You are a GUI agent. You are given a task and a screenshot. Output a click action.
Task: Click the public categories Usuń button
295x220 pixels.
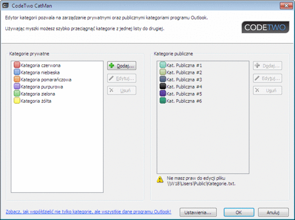coord(267,91)
